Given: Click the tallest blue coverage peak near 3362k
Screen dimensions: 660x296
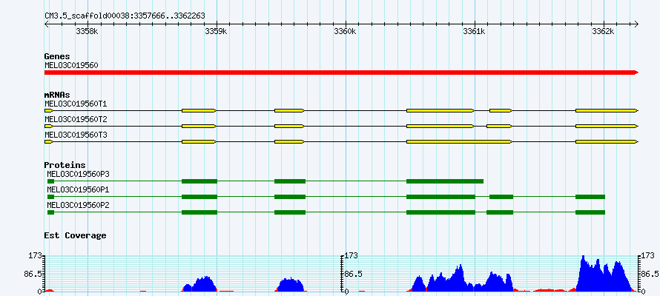Looking at the screenshot, I should 603,275.
